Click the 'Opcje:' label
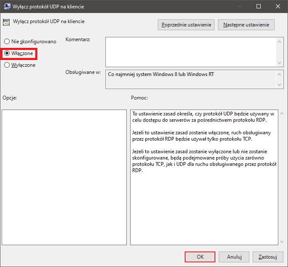 [10, 98]
